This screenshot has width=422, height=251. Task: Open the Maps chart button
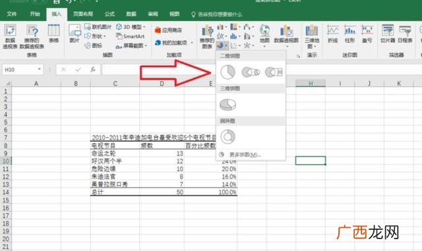[264, 36]
